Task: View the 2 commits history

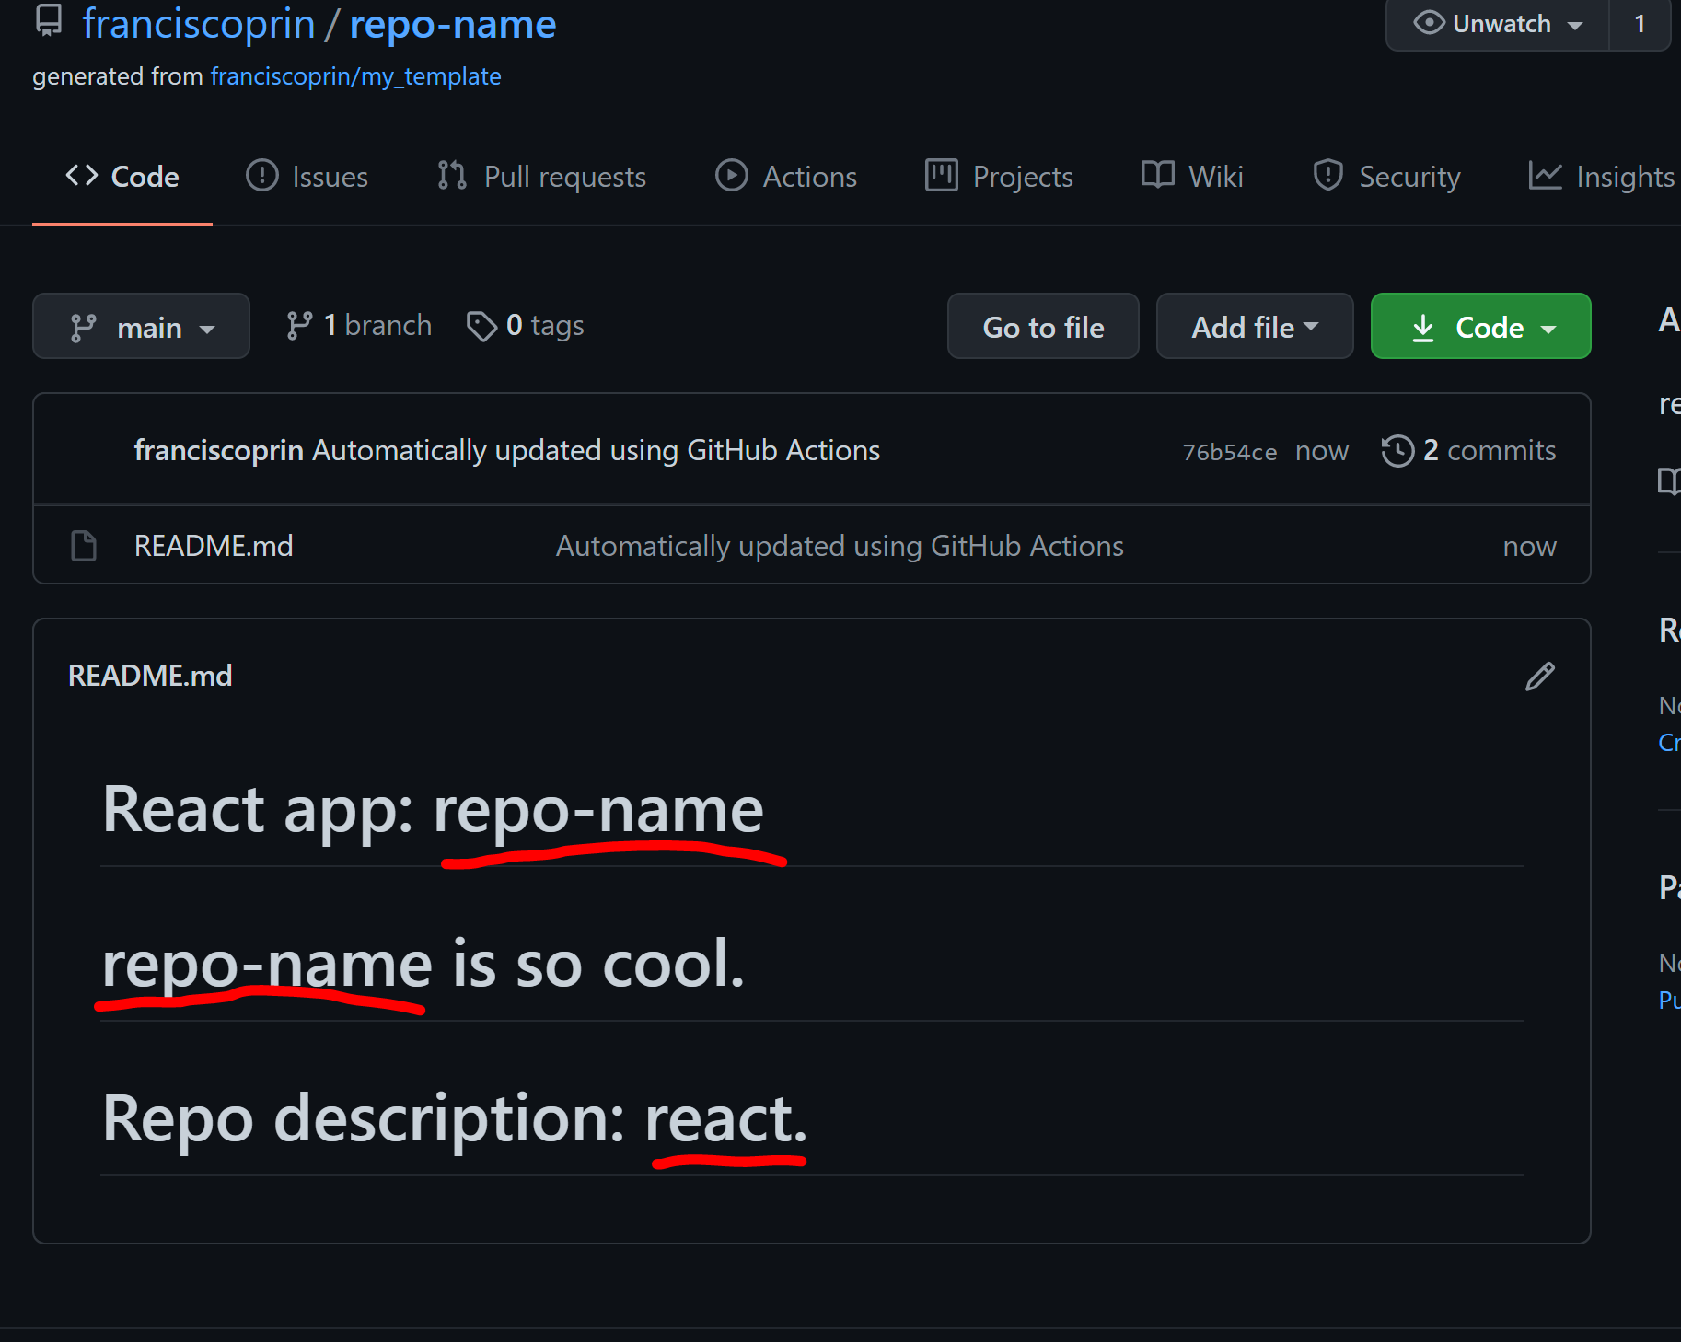Action: (x=1469, y=450)
